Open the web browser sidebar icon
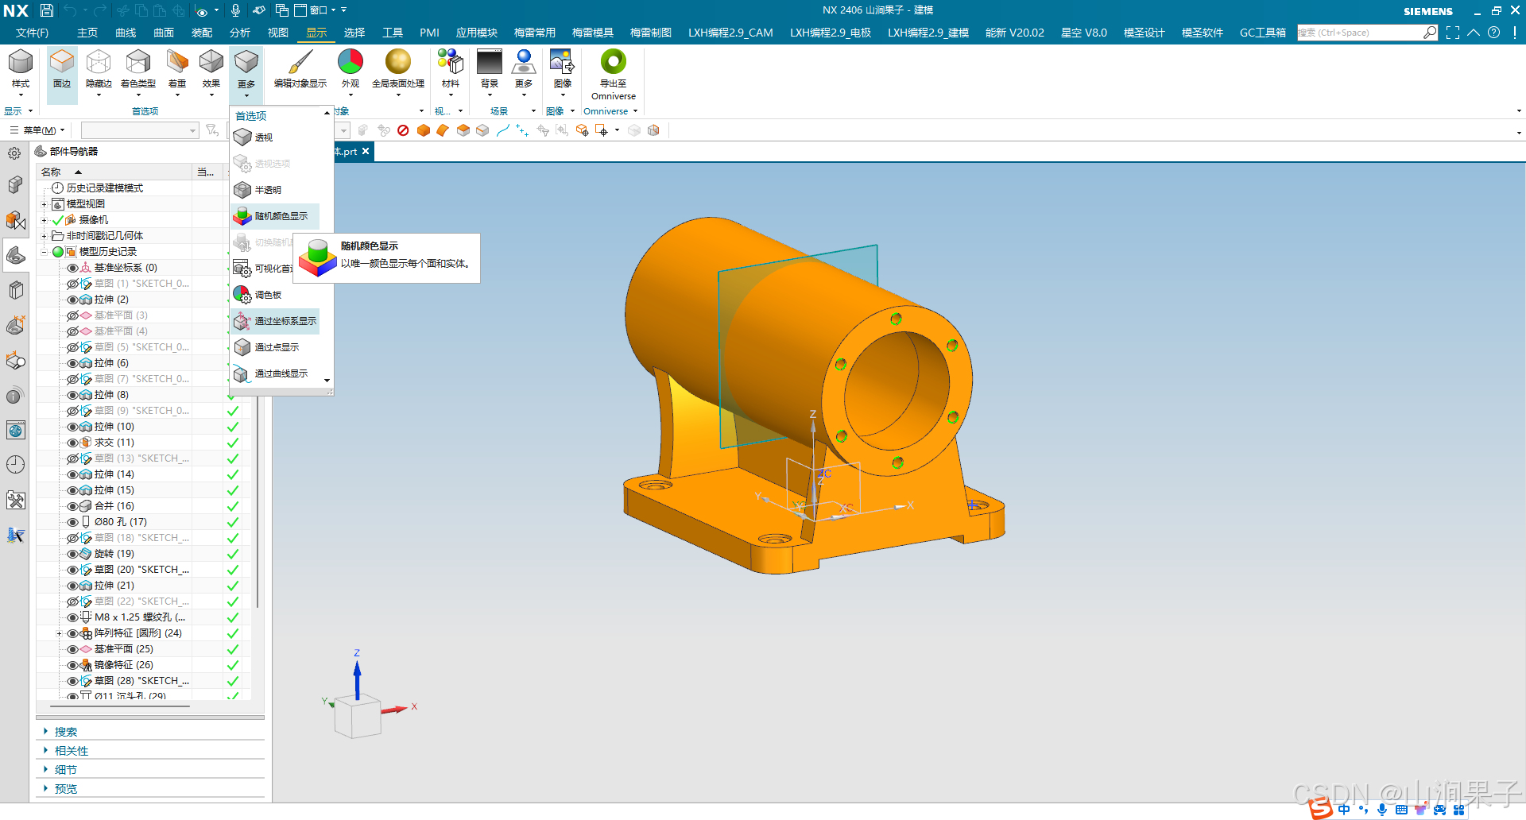The height and width of the screenshot is (820, 1526). [15, 431]
